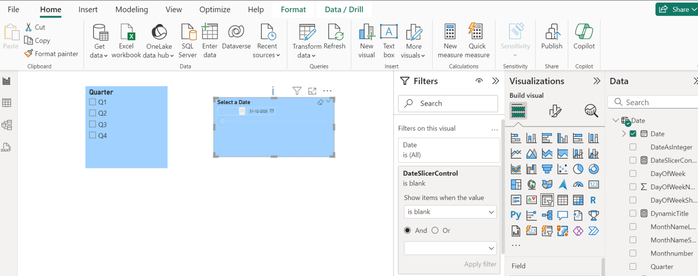698x276 pixels.
Task: Select the Azure Maps arrow icon
Action: [563, 184]
